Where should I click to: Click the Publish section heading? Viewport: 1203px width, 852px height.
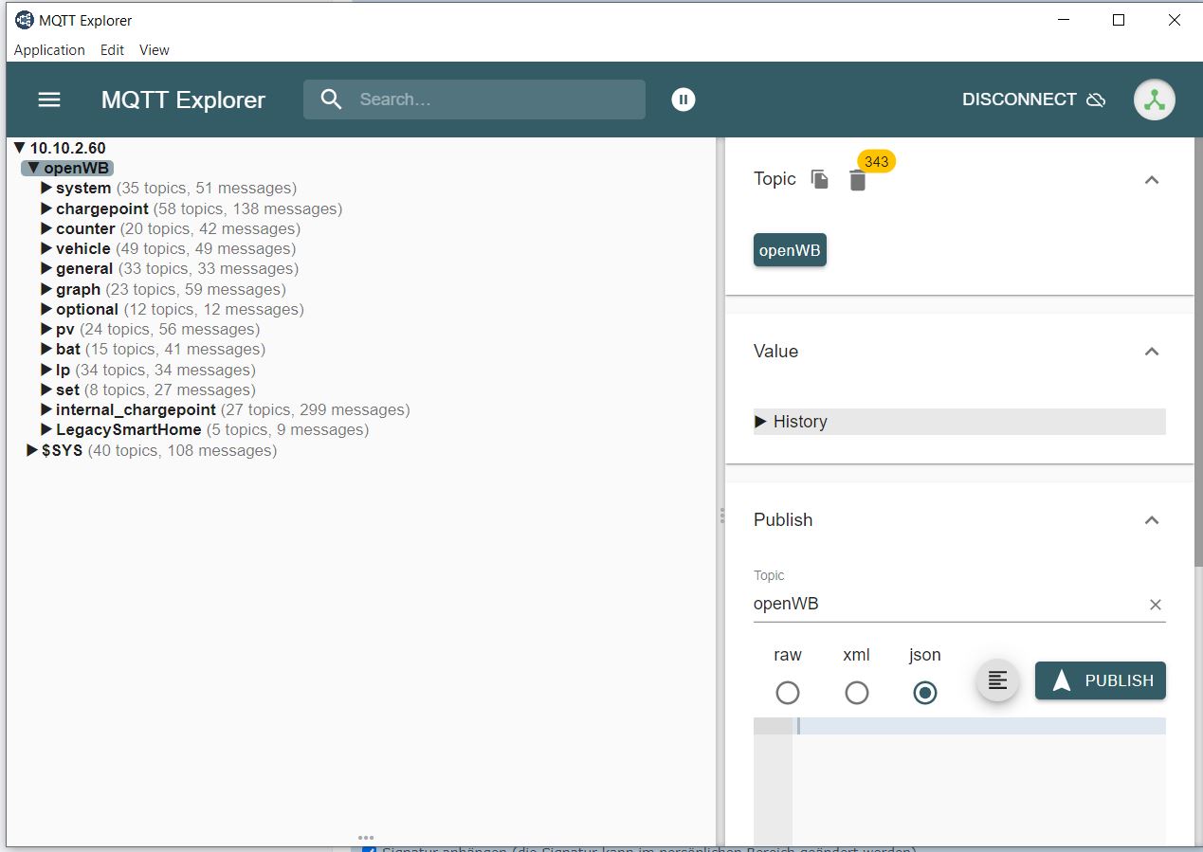click(x=783, y=519)
